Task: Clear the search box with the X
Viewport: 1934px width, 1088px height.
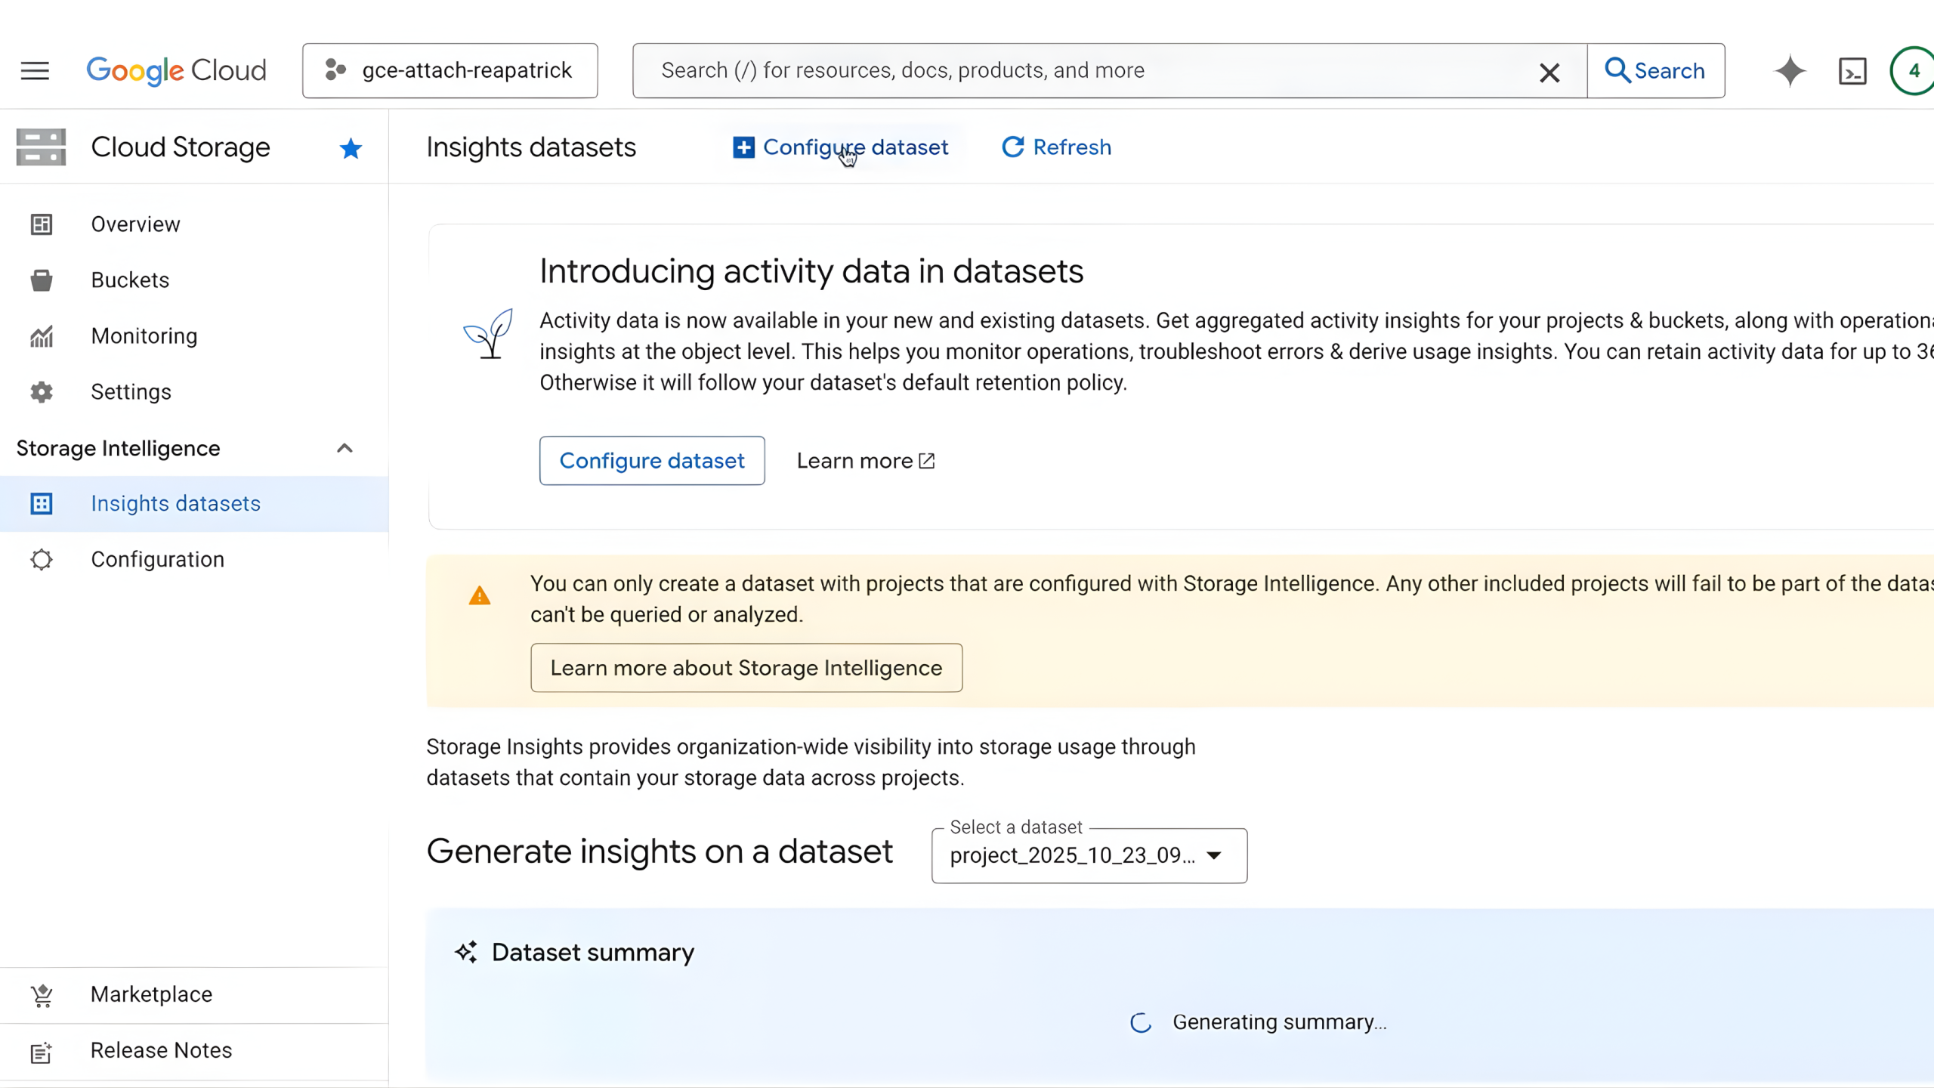Action: [1549, 73]
